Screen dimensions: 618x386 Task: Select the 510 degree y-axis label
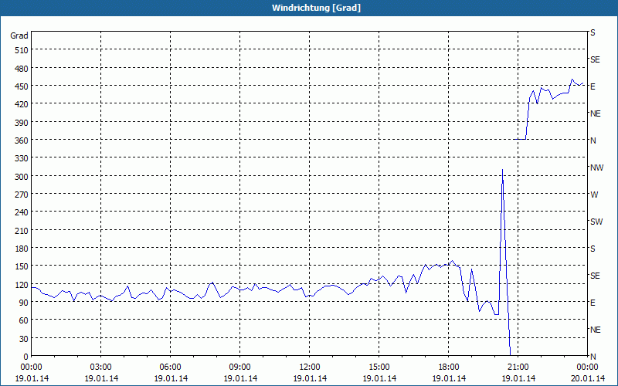click(22, 50)
